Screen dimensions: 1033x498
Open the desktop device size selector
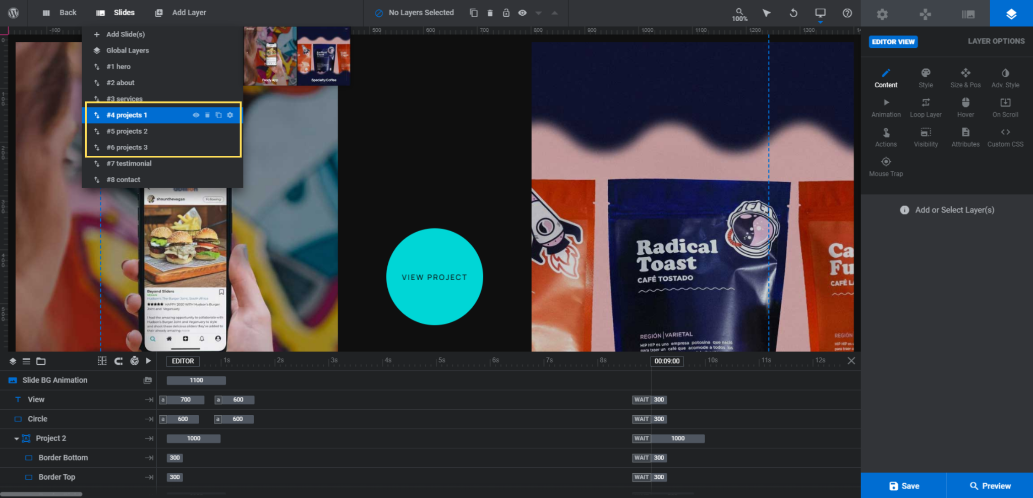[820, 14]
